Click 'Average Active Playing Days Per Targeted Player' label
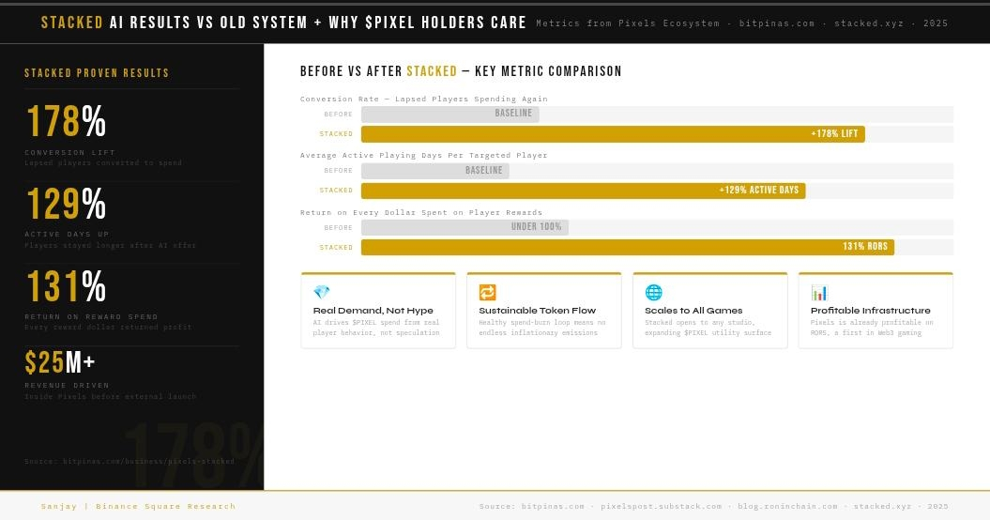This screenshot has width=990, height=520. [x=423, y=155]
